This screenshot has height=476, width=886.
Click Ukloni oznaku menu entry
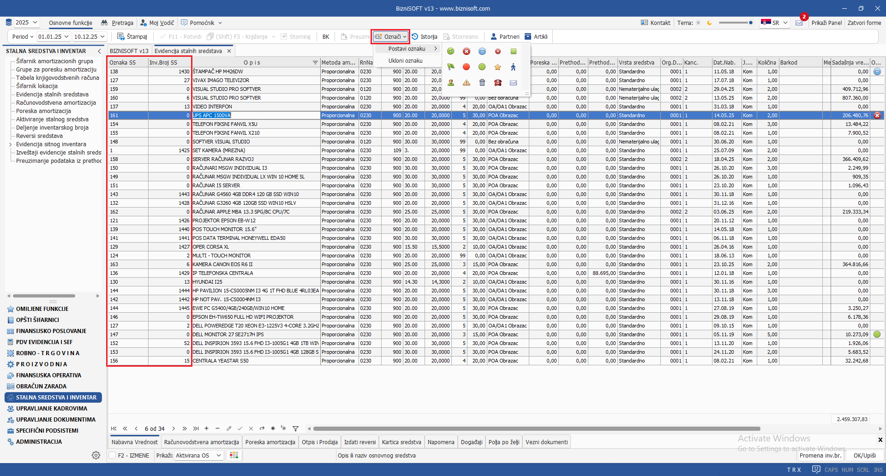[405, 61]
